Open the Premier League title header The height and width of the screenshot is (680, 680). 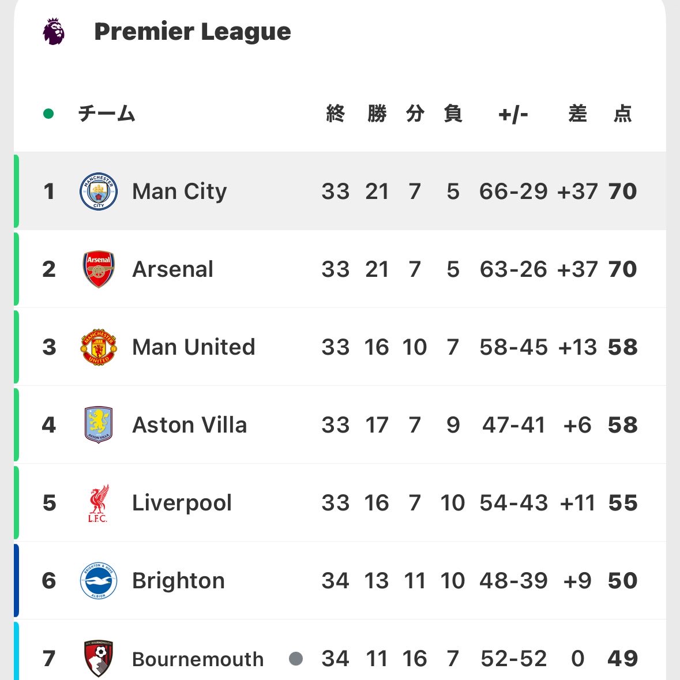pos(192,32)
